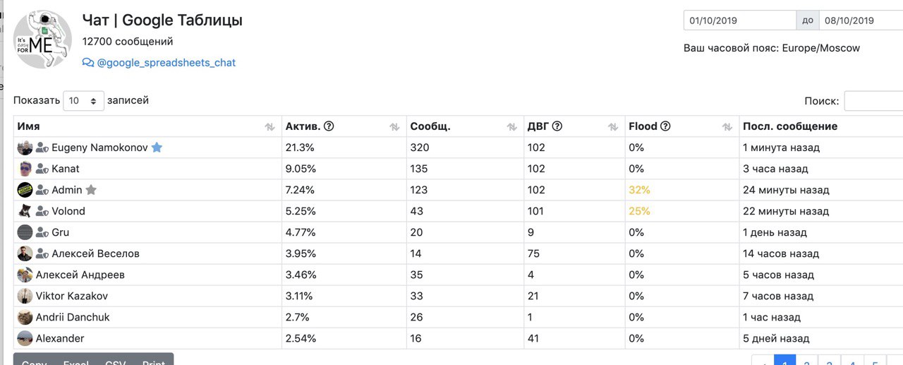Click the admin badge icon beside Kanat

[x=42, y=169]
